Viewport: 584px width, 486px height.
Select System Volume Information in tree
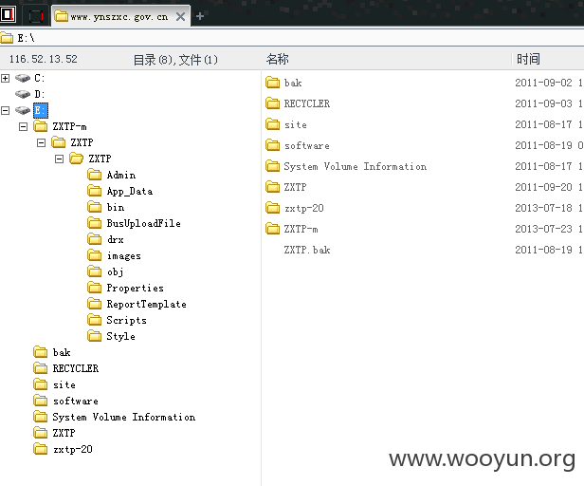123,417
